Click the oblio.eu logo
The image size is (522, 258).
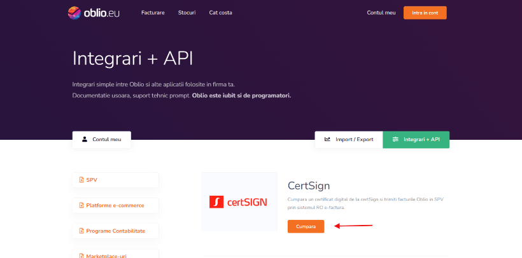[x=94, y=13]
